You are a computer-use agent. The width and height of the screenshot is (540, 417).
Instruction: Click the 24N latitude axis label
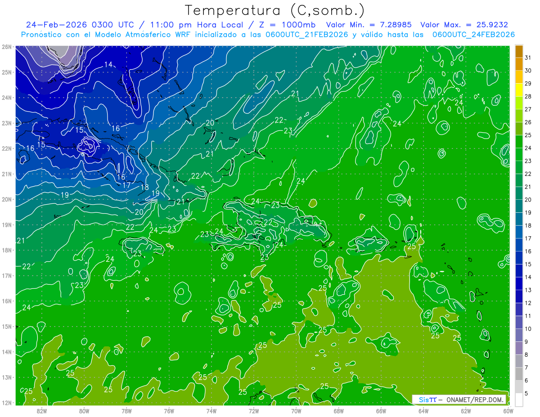pos(7,98)
